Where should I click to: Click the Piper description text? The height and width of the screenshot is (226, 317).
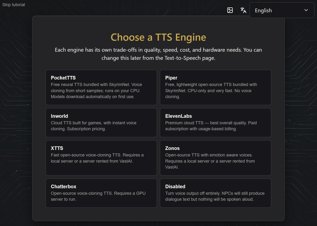[211, 91]
